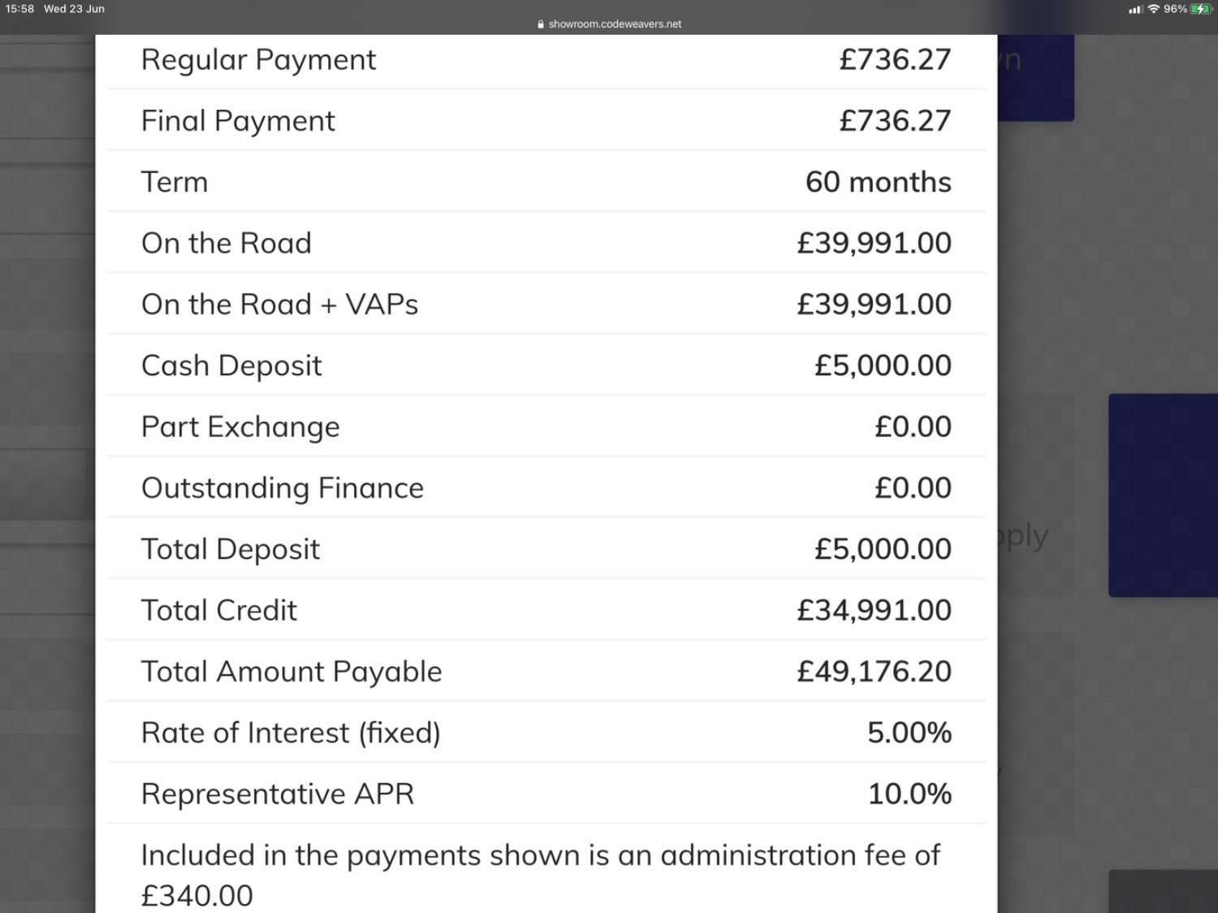
Task: Tap the Rate of Interest (fixed) label
Action: (291, 733)
